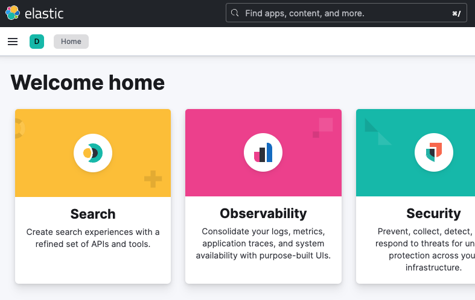Click the Security shield icon
The height and width of the screenshot is (300, 475).
coord(434,152)
